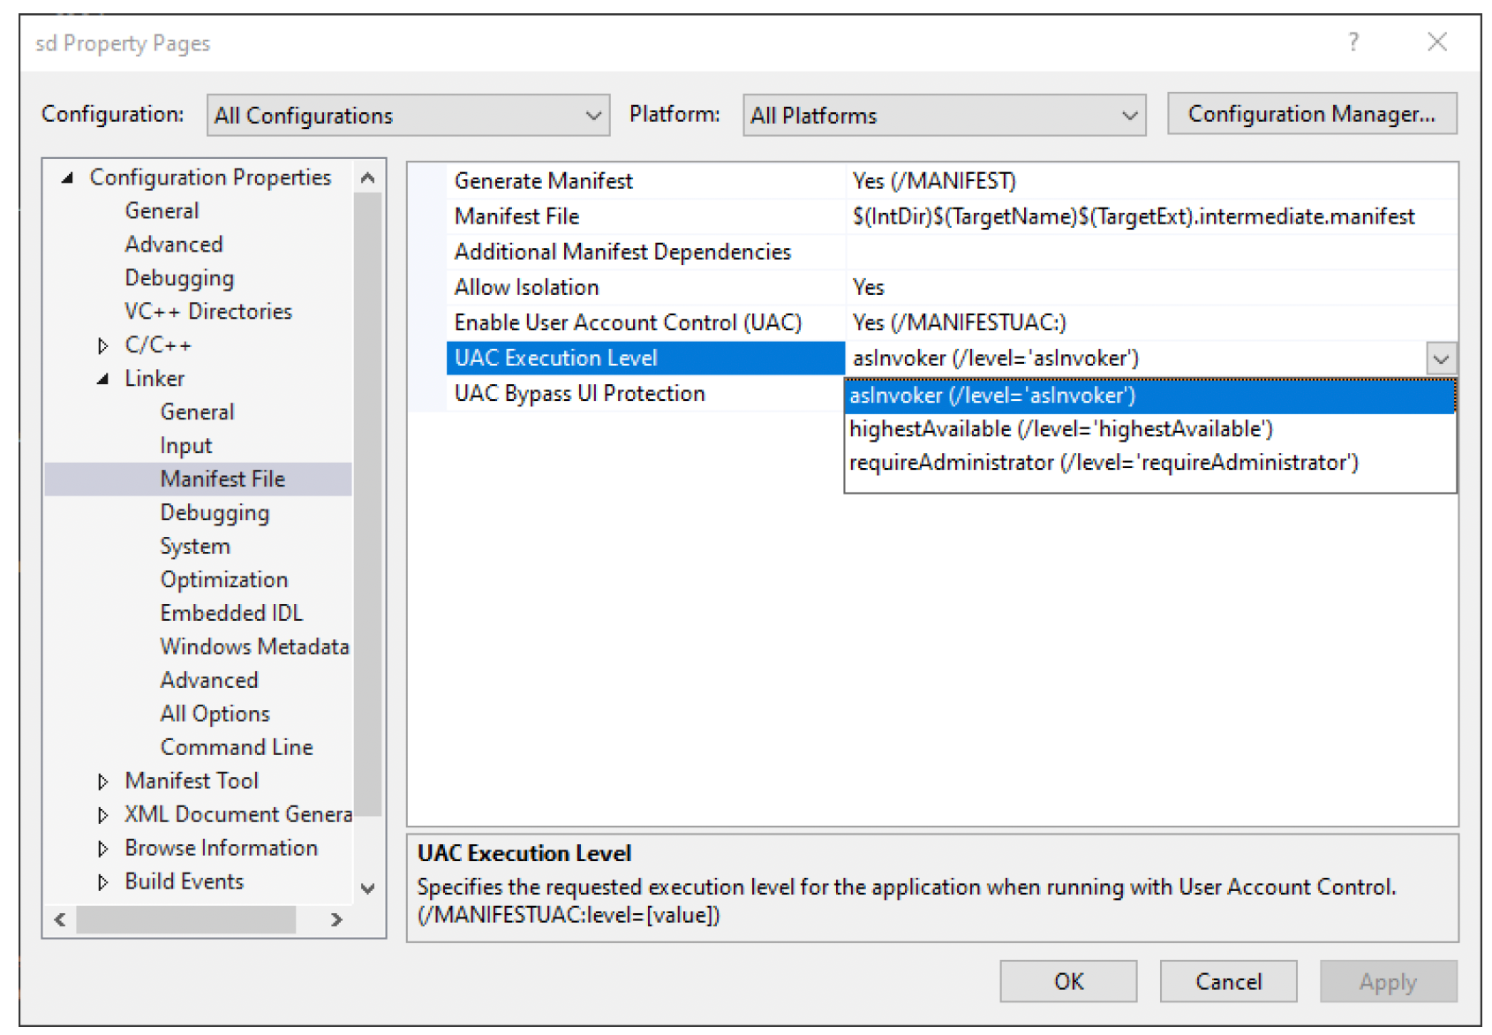Choose highestAvailable execution level
The height and width of the screenshot is (1035, 1492).
click(x=1149, y=429)
